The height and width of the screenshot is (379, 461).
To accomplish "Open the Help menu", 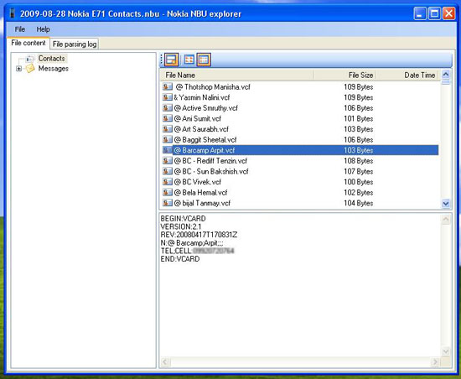I will pyautogui.click(x=43, y=29).
